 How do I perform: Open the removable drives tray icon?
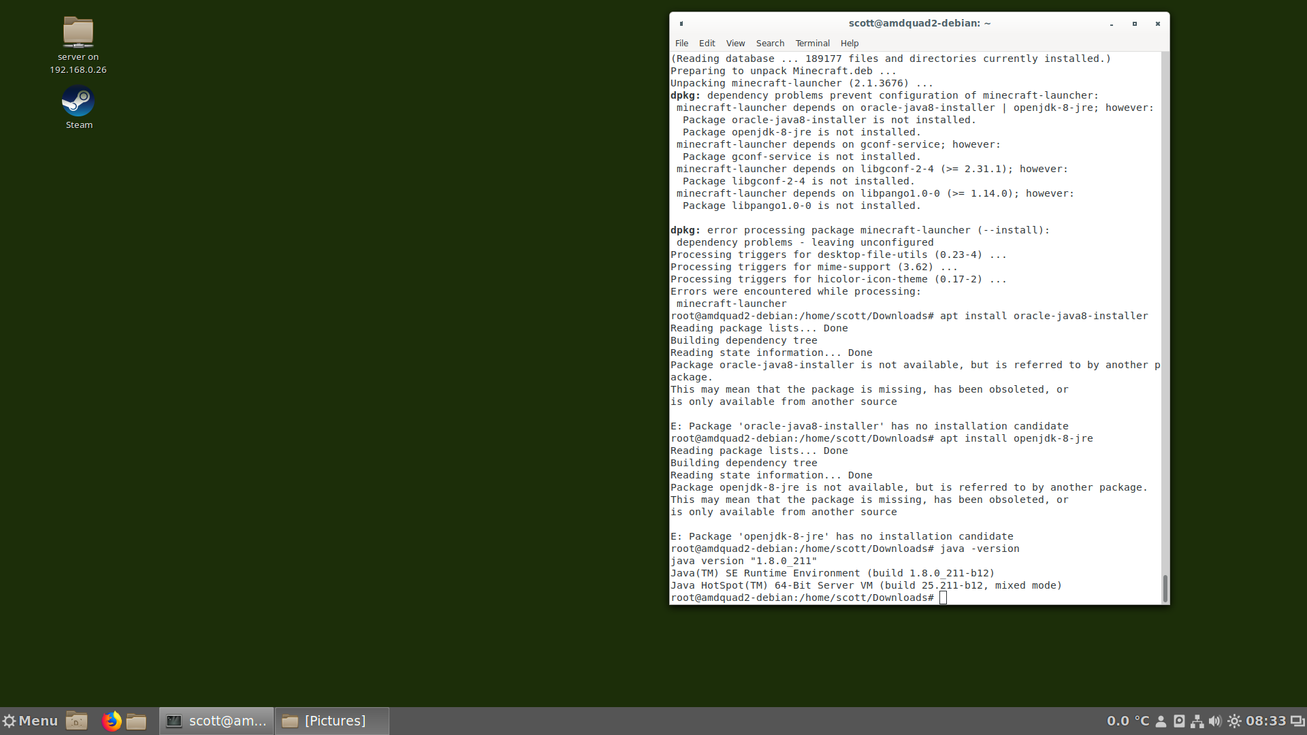1179,721
